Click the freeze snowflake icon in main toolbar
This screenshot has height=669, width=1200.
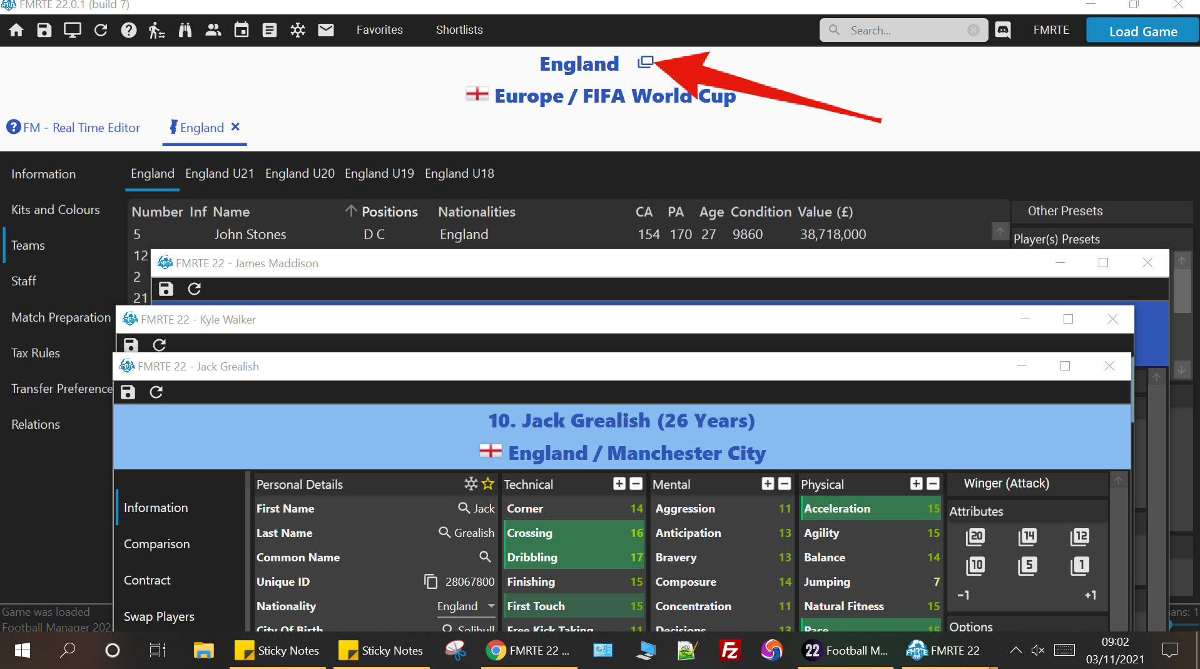tap(298, 30)
